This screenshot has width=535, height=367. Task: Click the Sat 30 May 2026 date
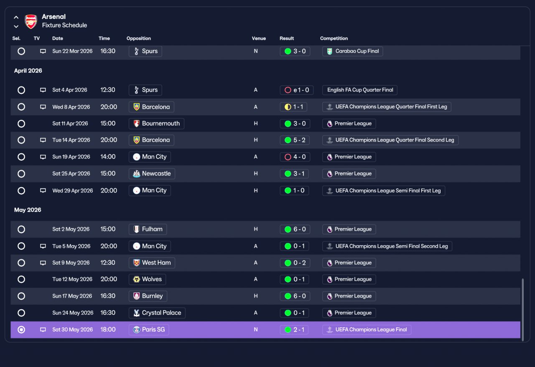pos(72,330)
